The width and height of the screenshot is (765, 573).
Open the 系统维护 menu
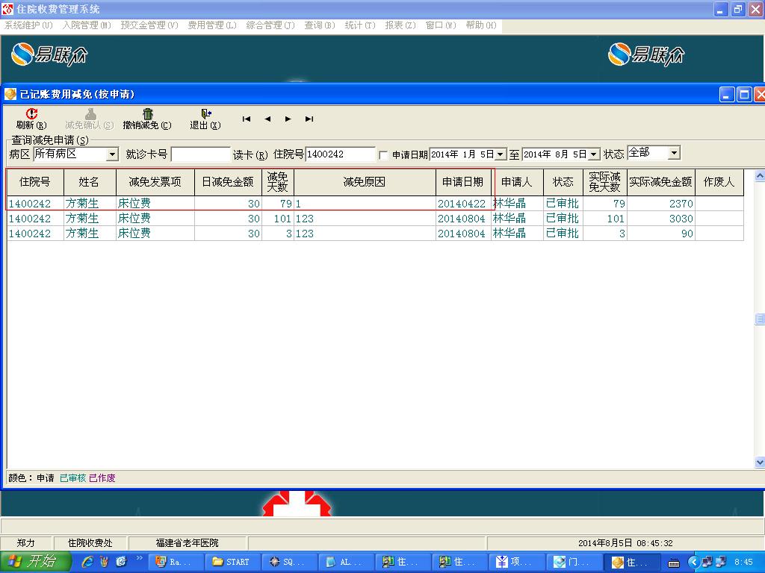pyautogui.click(x=29, y=25)
